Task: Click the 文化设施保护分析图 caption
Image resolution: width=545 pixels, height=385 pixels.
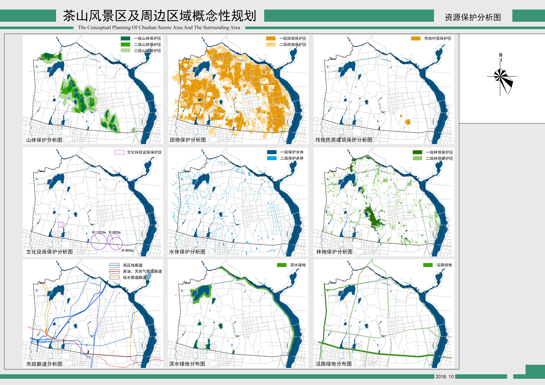Action: click(49, 252)
